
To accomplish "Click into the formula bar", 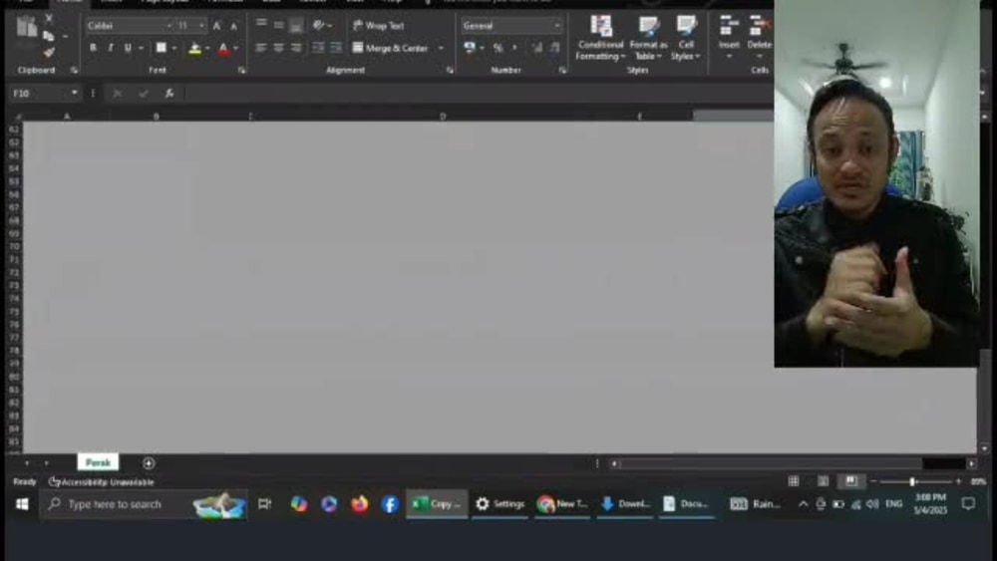I will 479,94.
